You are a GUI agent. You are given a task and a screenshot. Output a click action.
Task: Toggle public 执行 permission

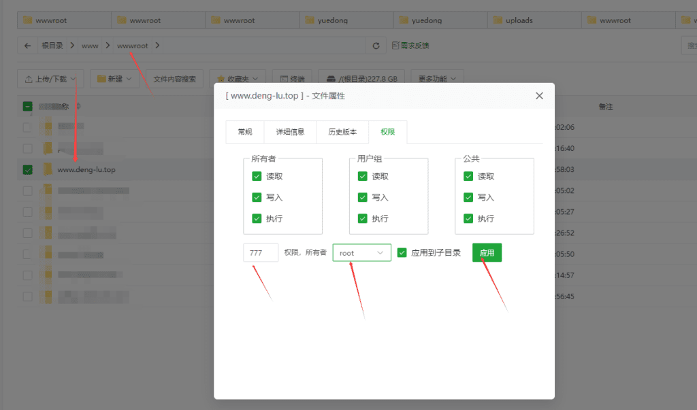pos(468,218)
